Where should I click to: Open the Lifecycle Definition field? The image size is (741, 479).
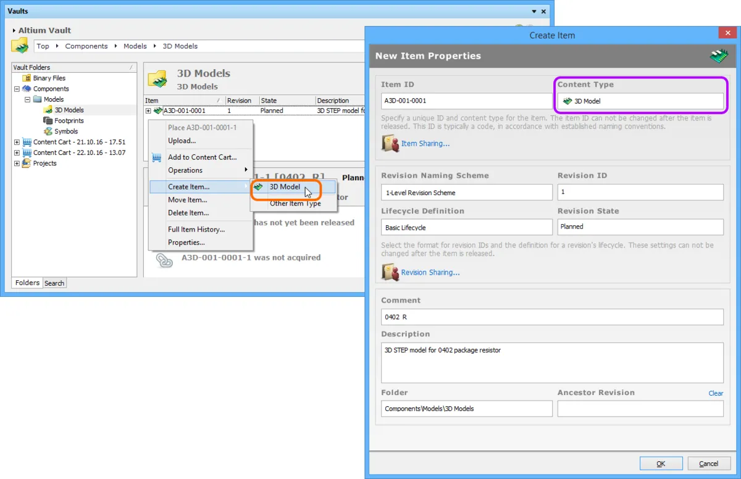[x=467, y=227]
